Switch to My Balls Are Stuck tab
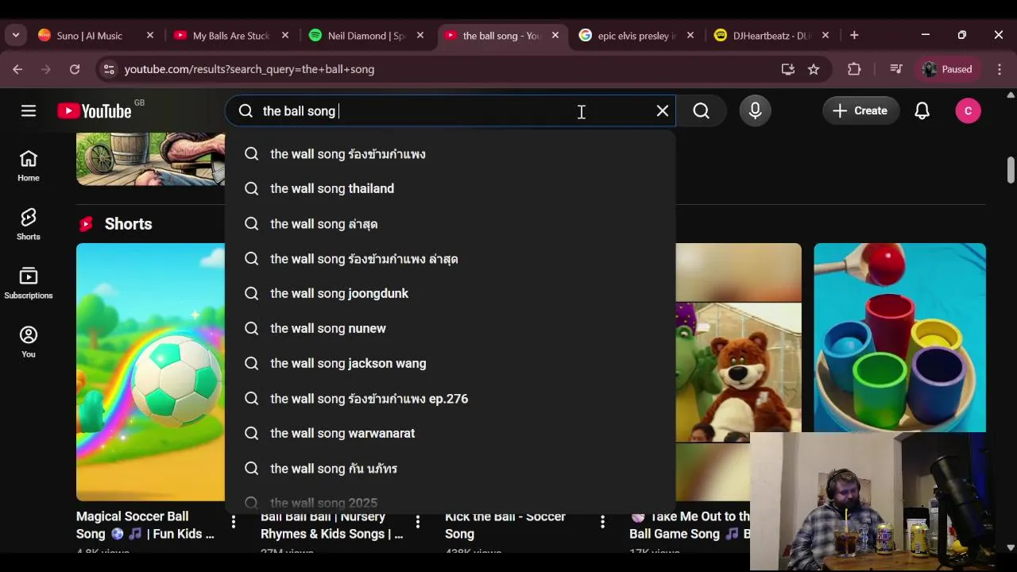 pyautogui.click(x=230, y=36)
